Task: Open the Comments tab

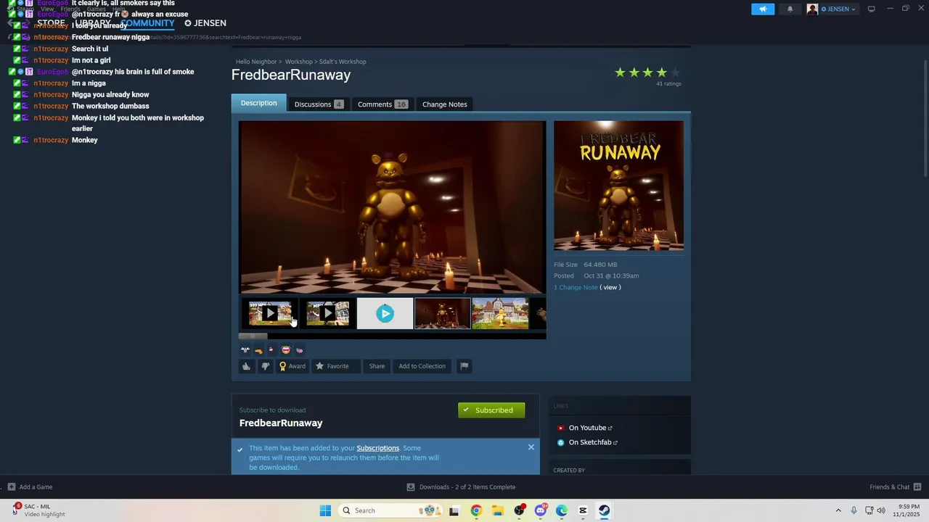Action: pos(382,104)
